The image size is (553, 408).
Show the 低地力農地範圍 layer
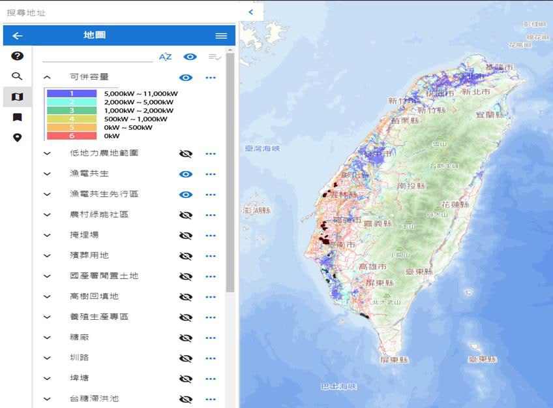tap(186, 154)
